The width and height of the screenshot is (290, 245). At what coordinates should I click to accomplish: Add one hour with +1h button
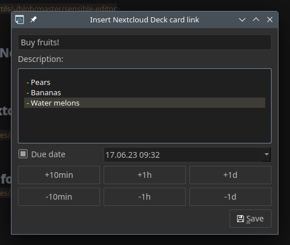pyautogui.click(x=144, y=175)
